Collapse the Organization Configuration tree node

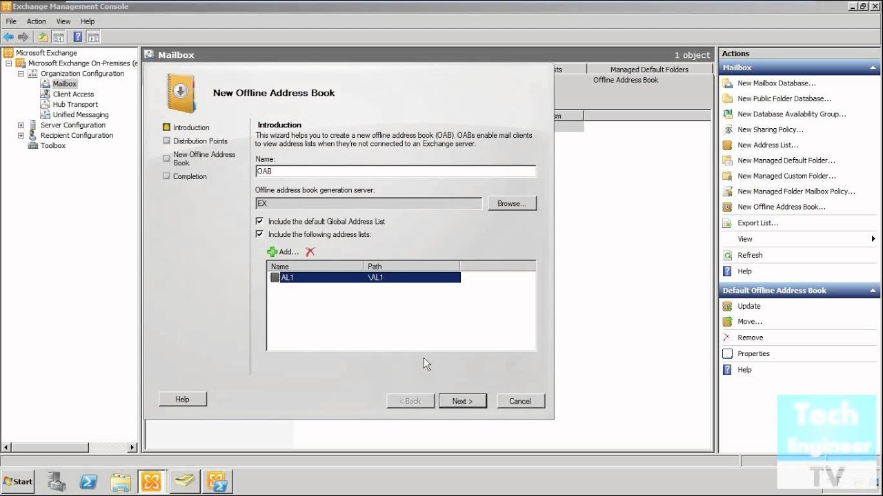coord(21,74)
